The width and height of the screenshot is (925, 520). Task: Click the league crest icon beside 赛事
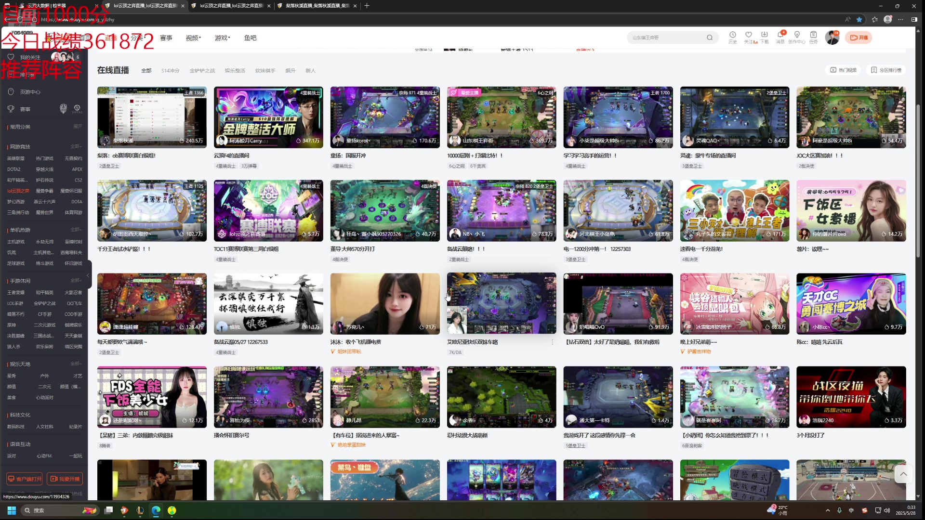coord(63,109)
